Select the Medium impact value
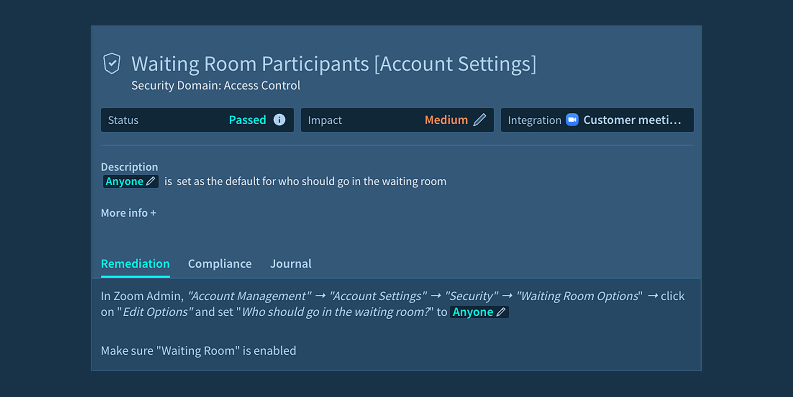Viewport: 793px width, 397px height. coord(446,120)
